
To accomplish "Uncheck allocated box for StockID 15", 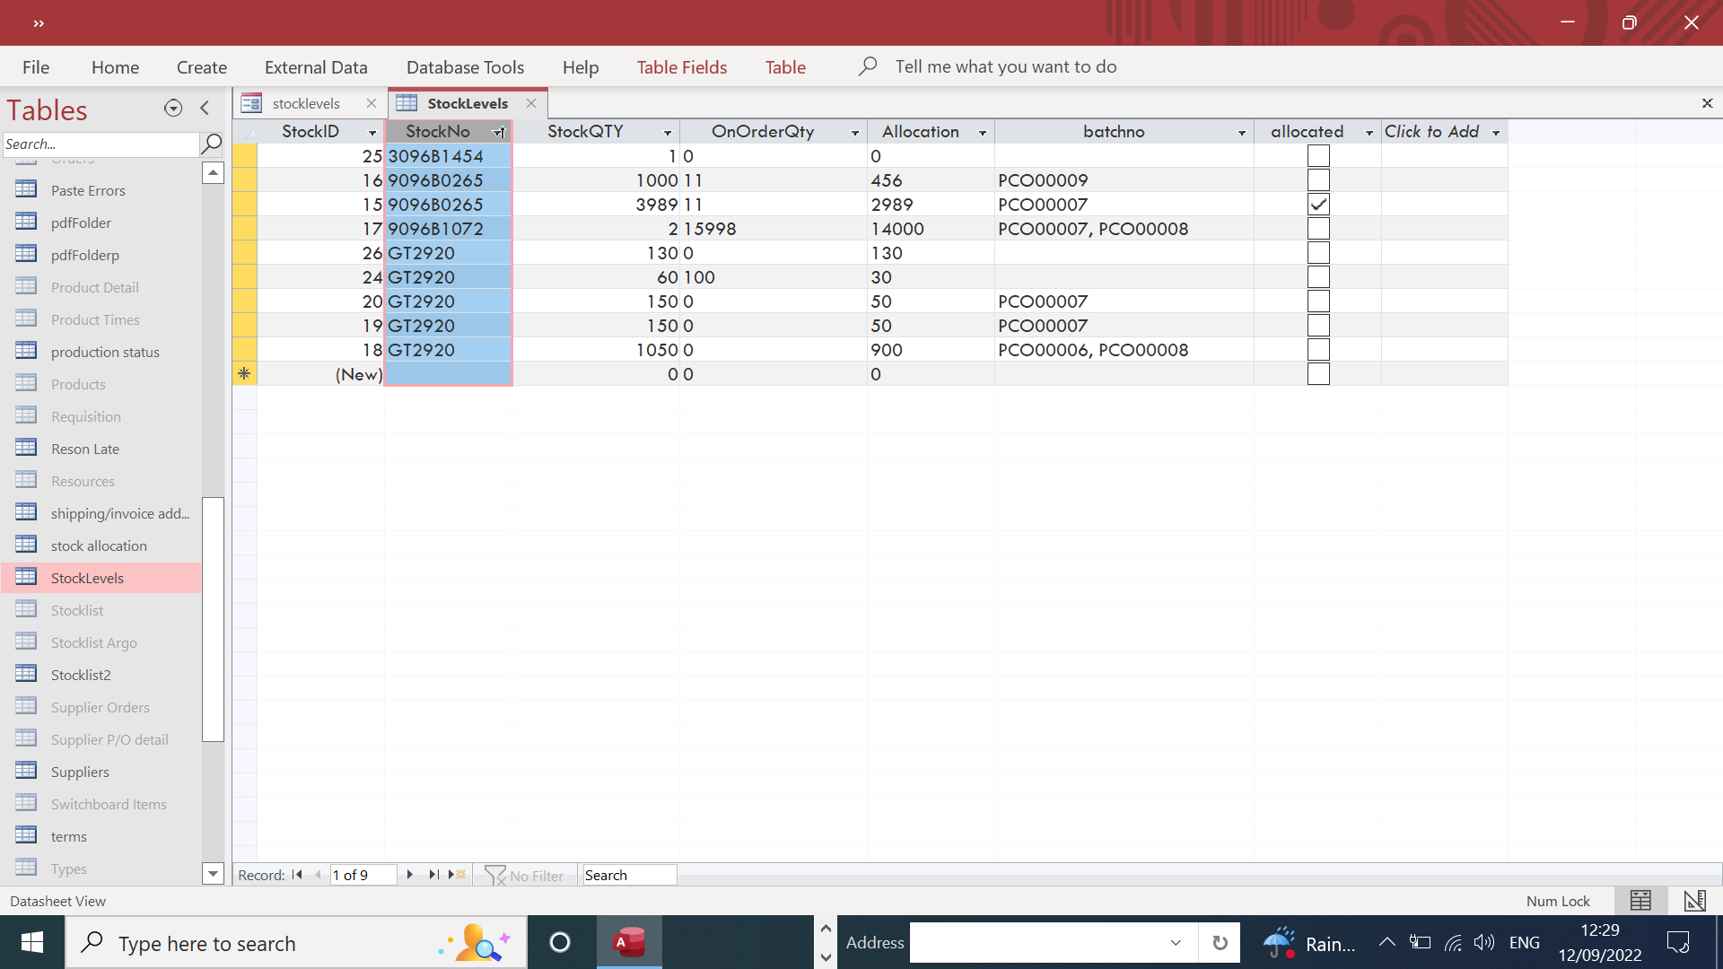I will pos(1317,205).
